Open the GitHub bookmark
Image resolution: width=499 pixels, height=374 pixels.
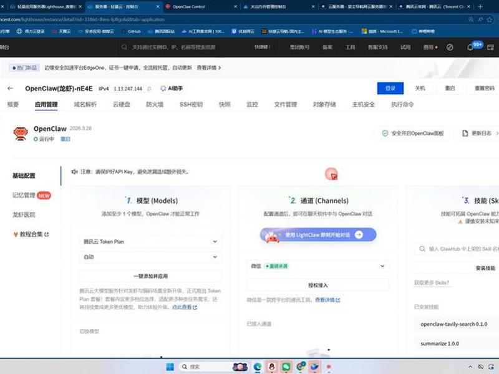pyautogui.click(x=131, y=31)
